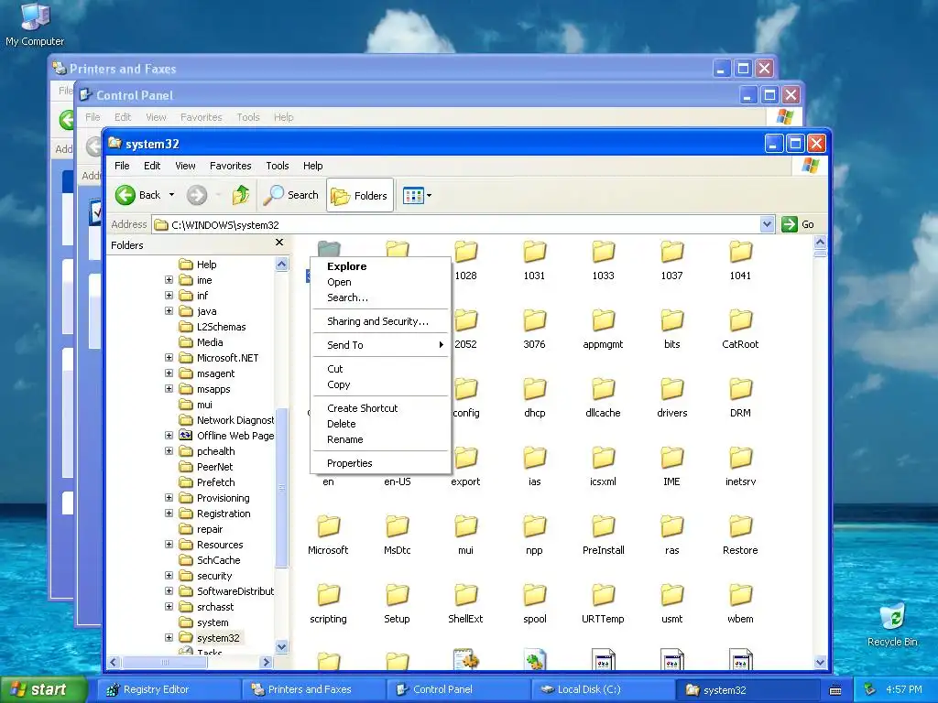The image size is (938, 703).
Task: Open the Address bar dropdown arrow
Action: (x=767, y=224)
